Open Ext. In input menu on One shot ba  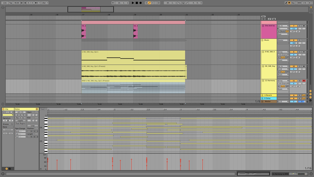click(283, 26)
